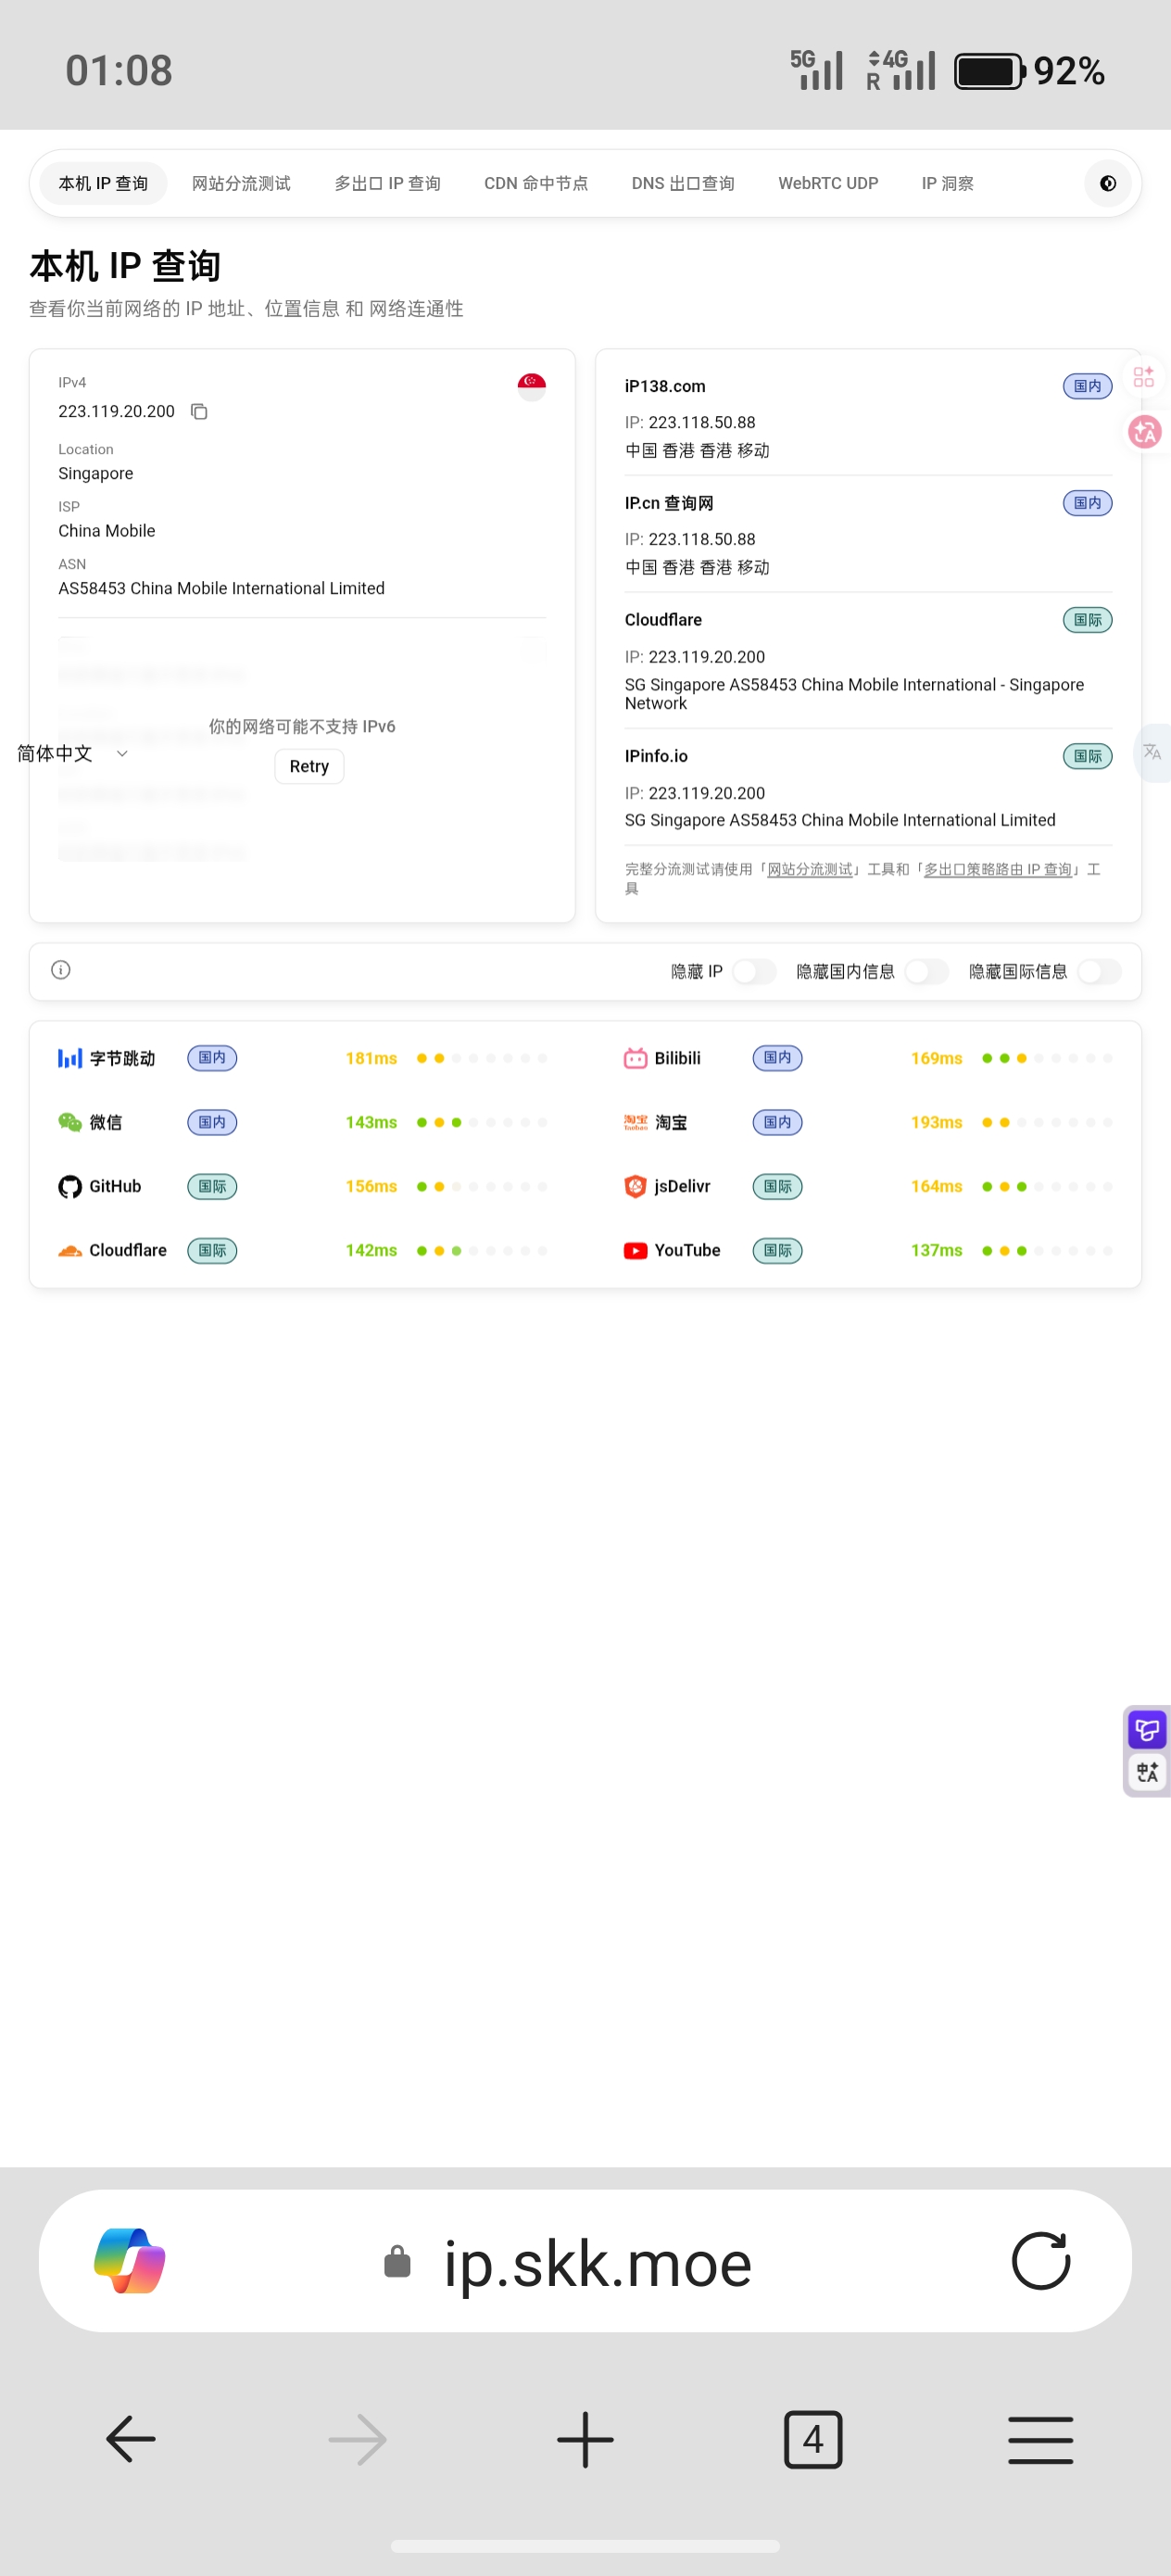Open the IP 洞察 tab
Image resolution: width=1171 pixels, height=2576 pixels.
click(x=947, y=183)
